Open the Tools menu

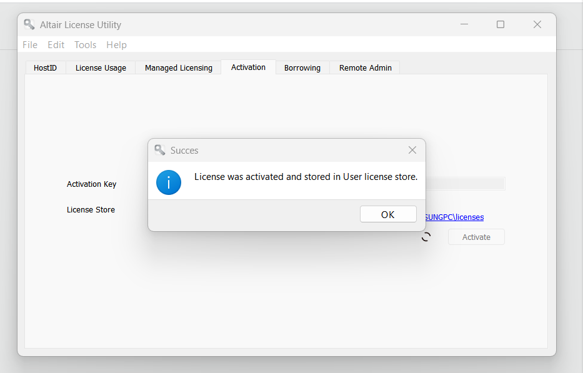(85, 45)
